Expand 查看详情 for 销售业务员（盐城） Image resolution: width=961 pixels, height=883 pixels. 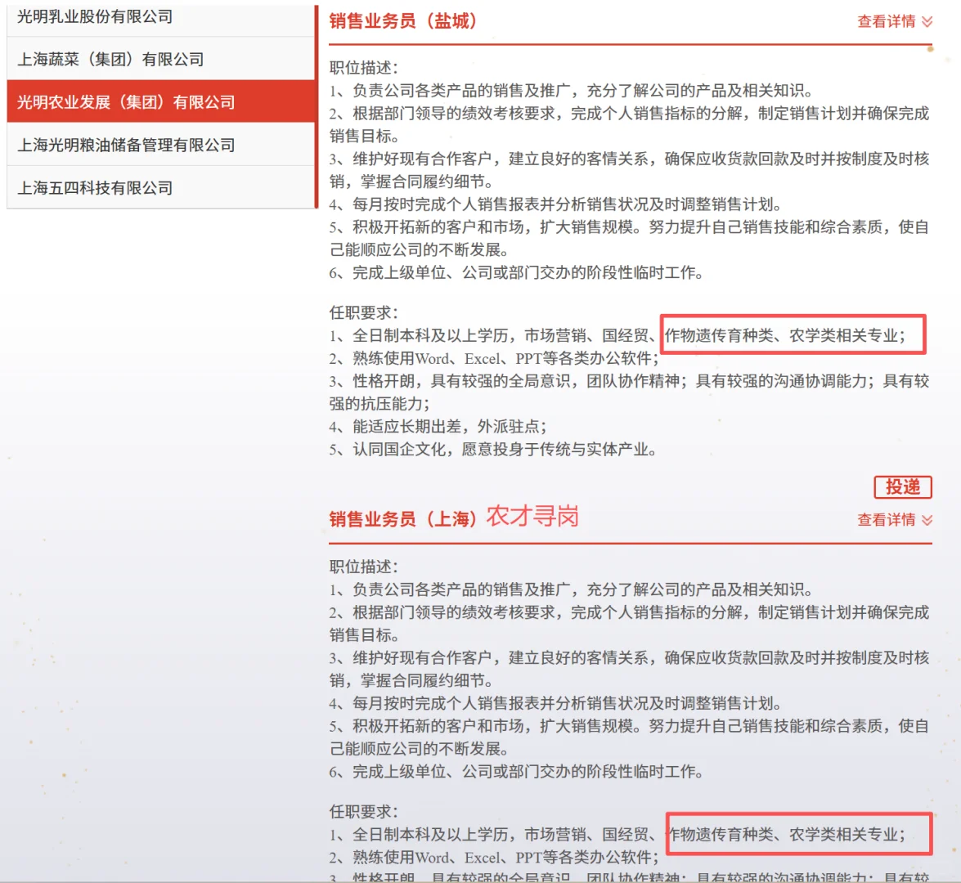894,21
